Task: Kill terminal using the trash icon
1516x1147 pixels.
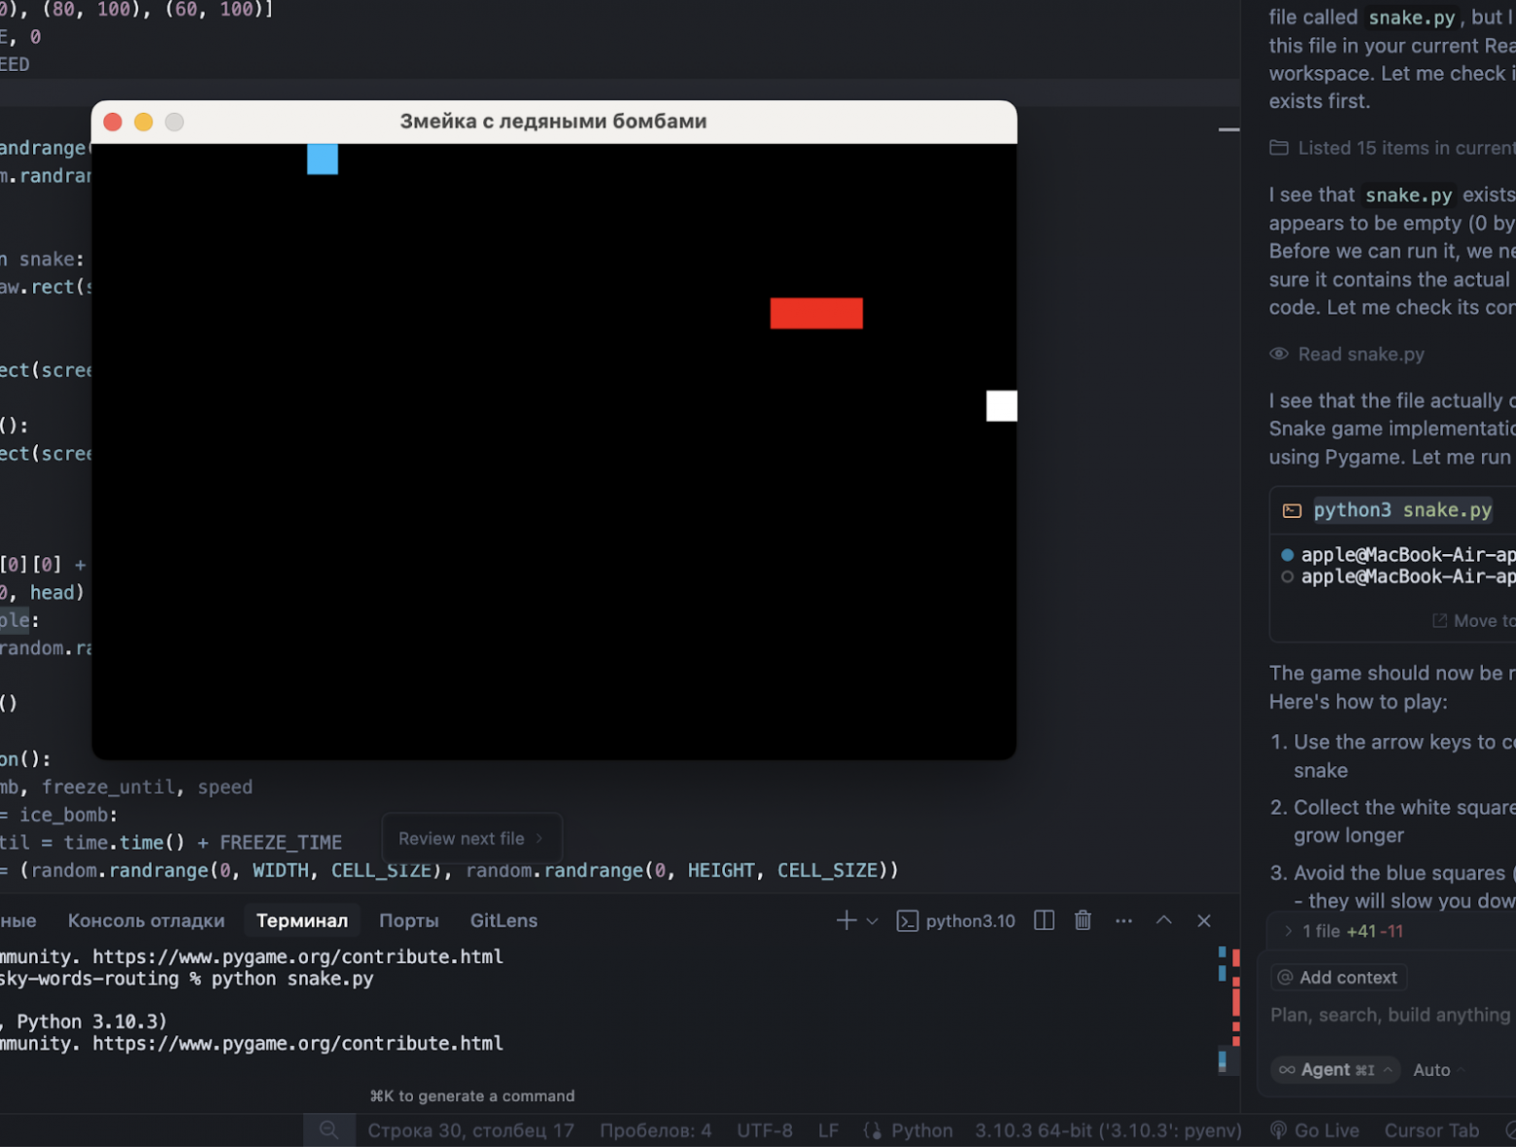Action: 1083,921
